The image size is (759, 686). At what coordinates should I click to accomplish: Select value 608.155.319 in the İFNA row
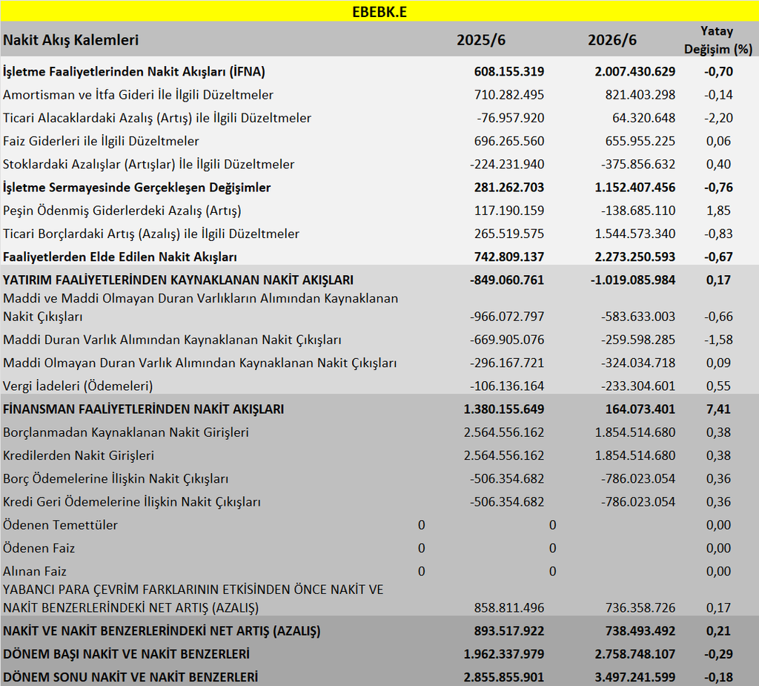(508, 72)
